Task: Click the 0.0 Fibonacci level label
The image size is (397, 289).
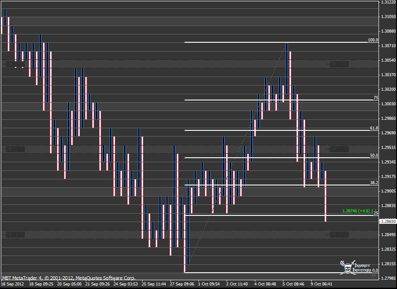Action: click(375, 270)
